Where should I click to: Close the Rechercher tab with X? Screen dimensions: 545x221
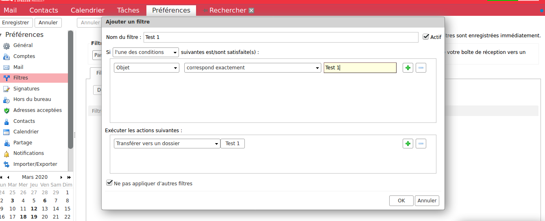pyautogui.click(x=251, y=11)
